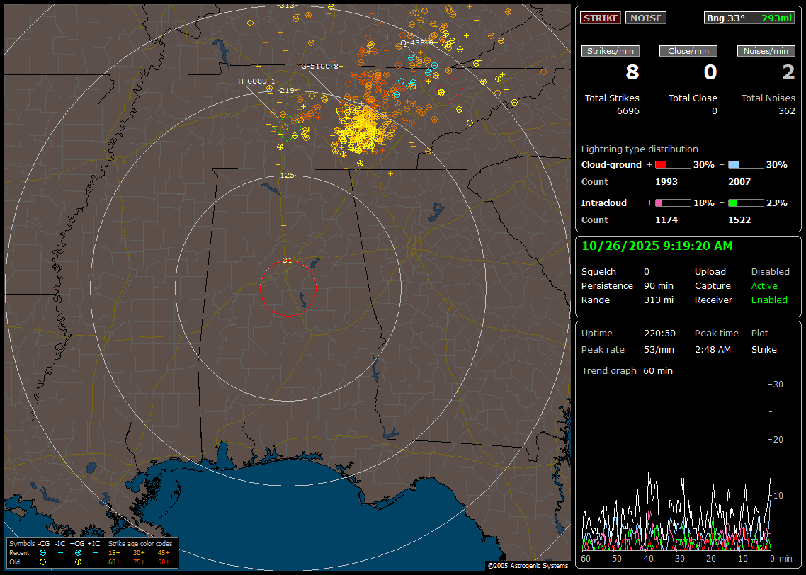
Task: Click the Q-438-9 storm cell label
Action: click(416, 42)
